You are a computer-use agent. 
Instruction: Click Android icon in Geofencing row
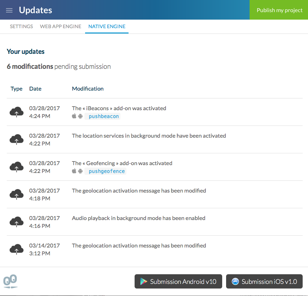[x=80, y=171]
